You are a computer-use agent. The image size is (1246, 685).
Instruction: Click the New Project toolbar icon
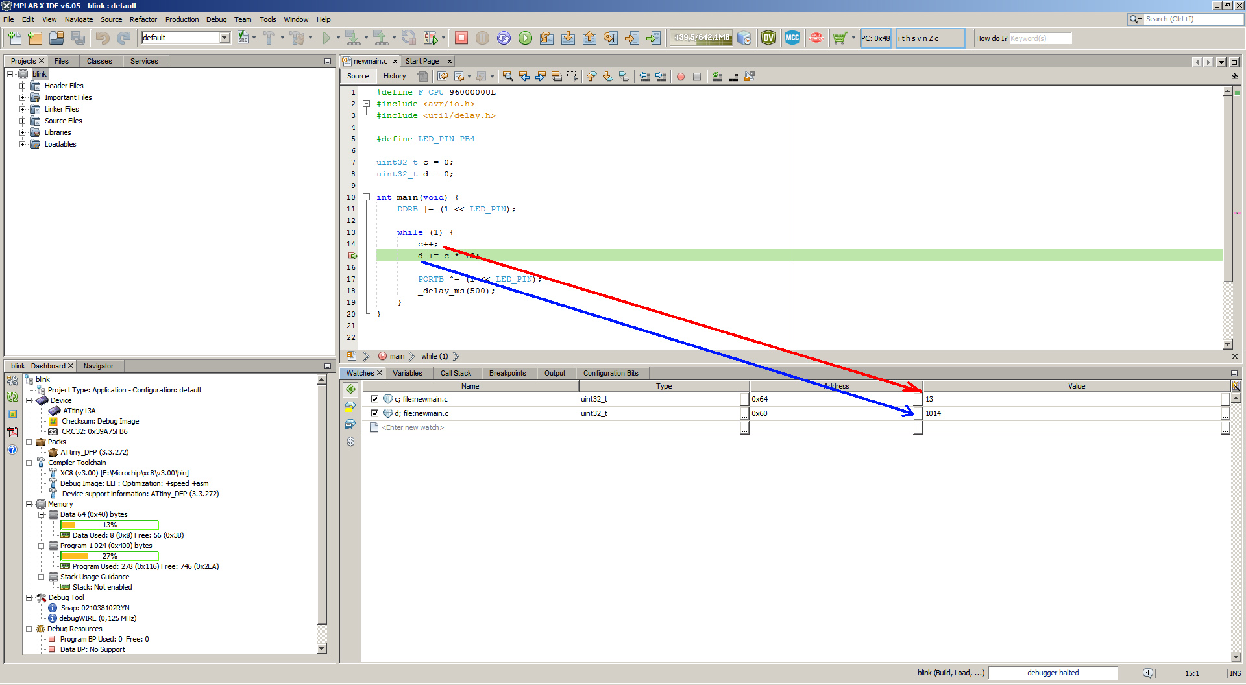[35, 38]
